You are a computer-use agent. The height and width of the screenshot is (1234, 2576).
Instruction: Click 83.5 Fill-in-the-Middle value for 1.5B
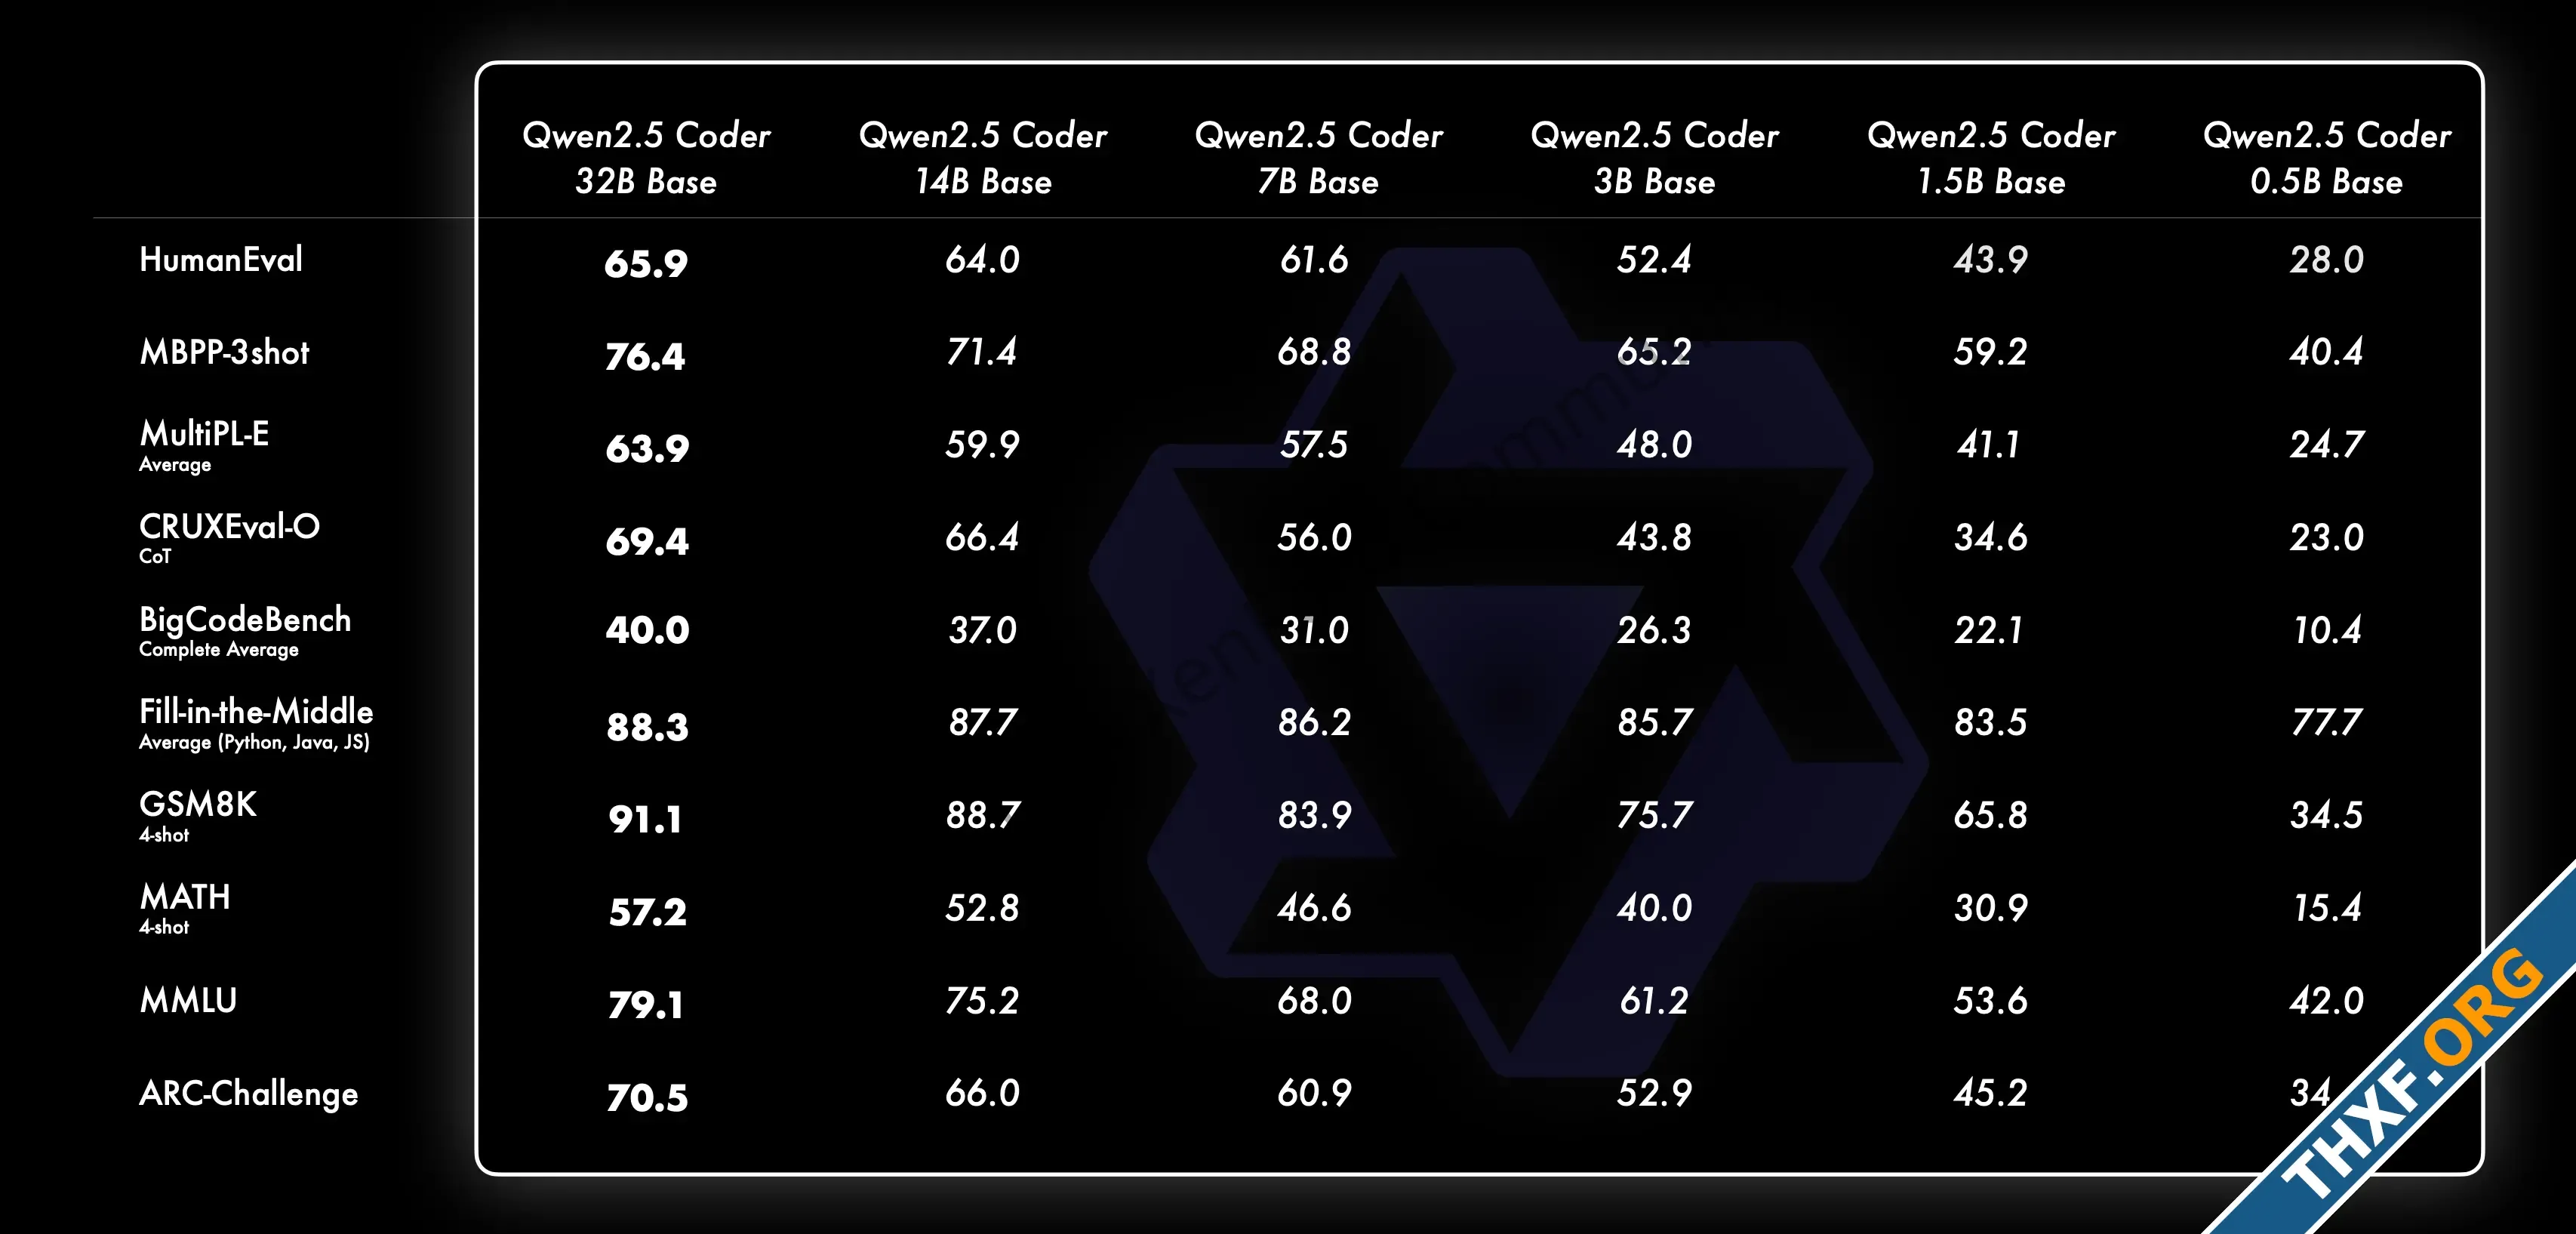(x=1991, y=723)
